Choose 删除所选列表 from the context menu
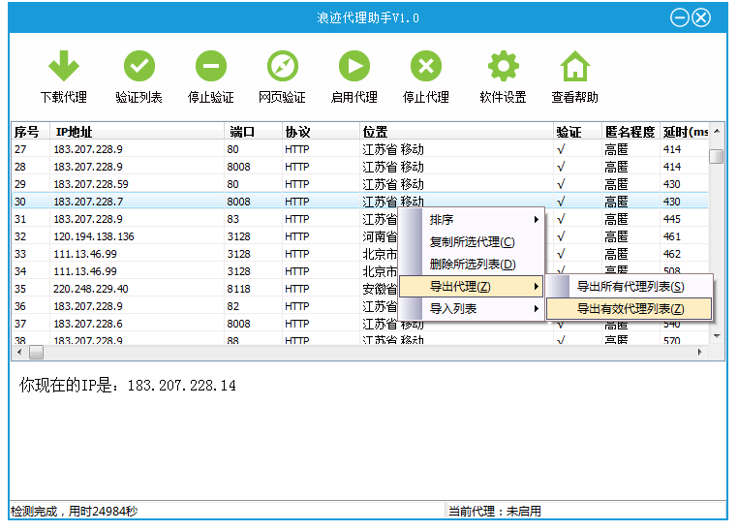 pyautogui.click(x=472, y=265)
